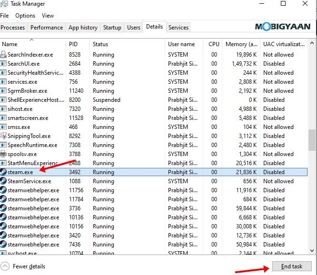Viewport: 317px width, 275px height.
Task: Click the Task Manager title bar icon
Action: [x=4, y=4]
